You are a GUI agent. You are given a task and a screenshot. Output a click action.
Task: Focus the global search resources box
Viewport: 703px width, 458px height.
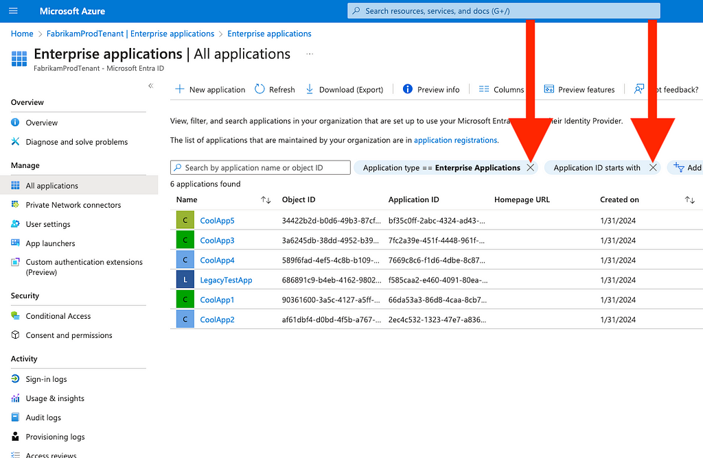(503, 11)
